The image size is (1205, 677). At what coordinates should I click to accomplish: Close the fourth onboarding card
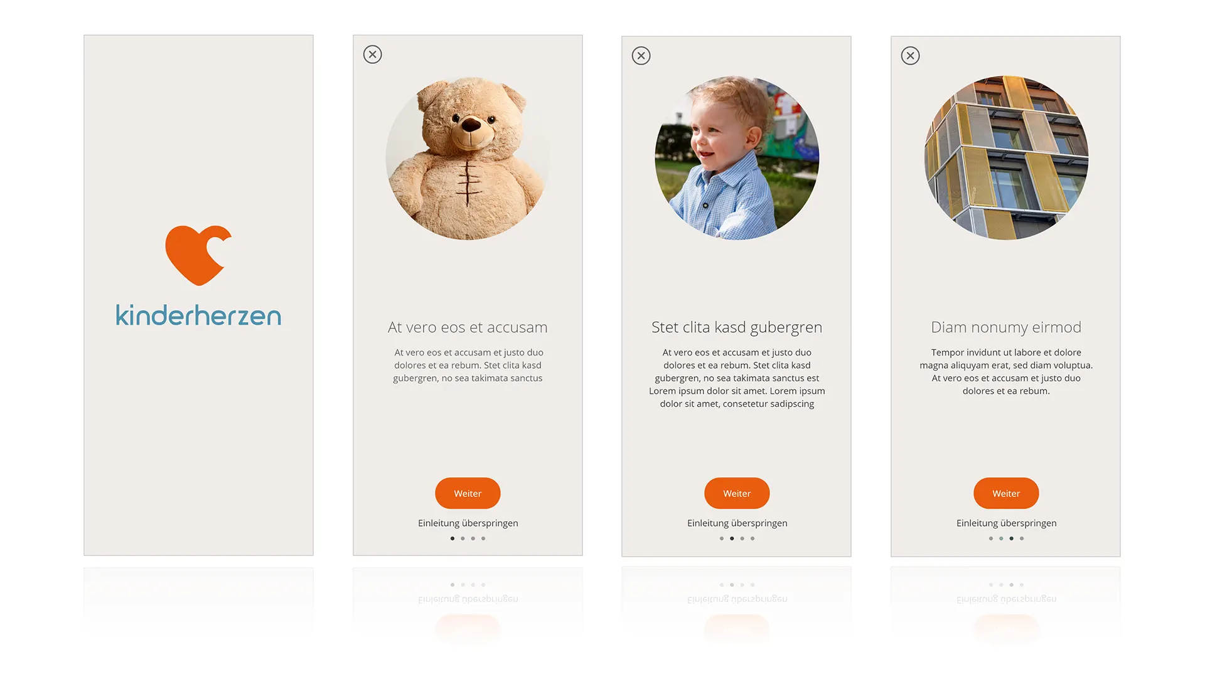pyautogui.click(x=911, y=55)
